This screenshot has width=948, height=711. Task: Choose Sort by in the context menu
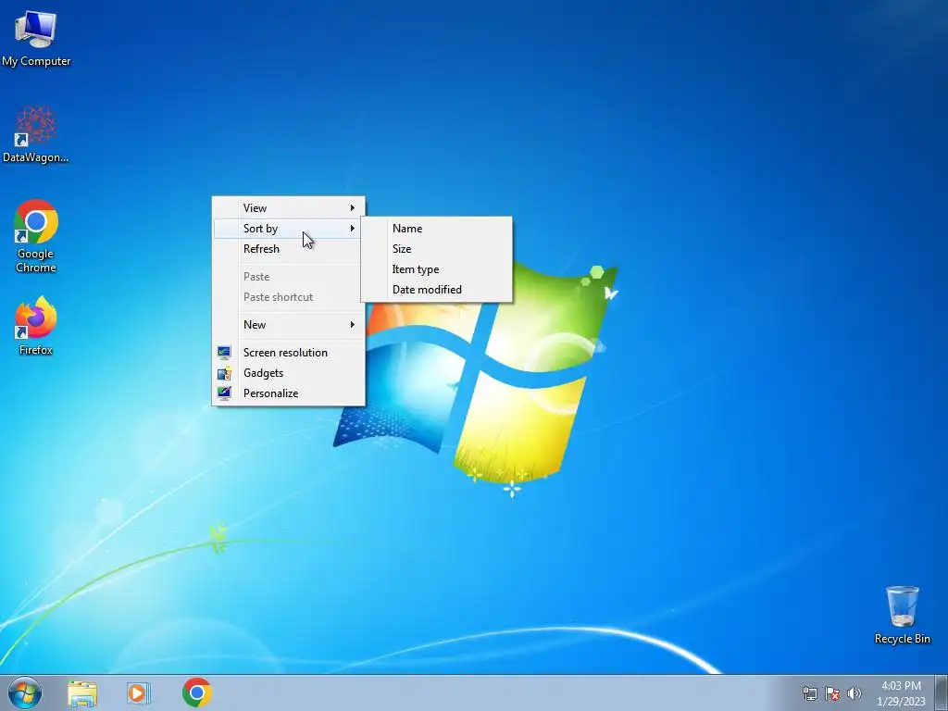point(289,229)
